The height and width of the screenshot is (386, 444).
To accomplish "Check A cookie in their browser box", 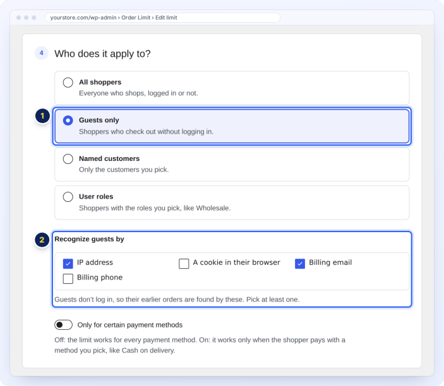I will [x=184, y=264].
